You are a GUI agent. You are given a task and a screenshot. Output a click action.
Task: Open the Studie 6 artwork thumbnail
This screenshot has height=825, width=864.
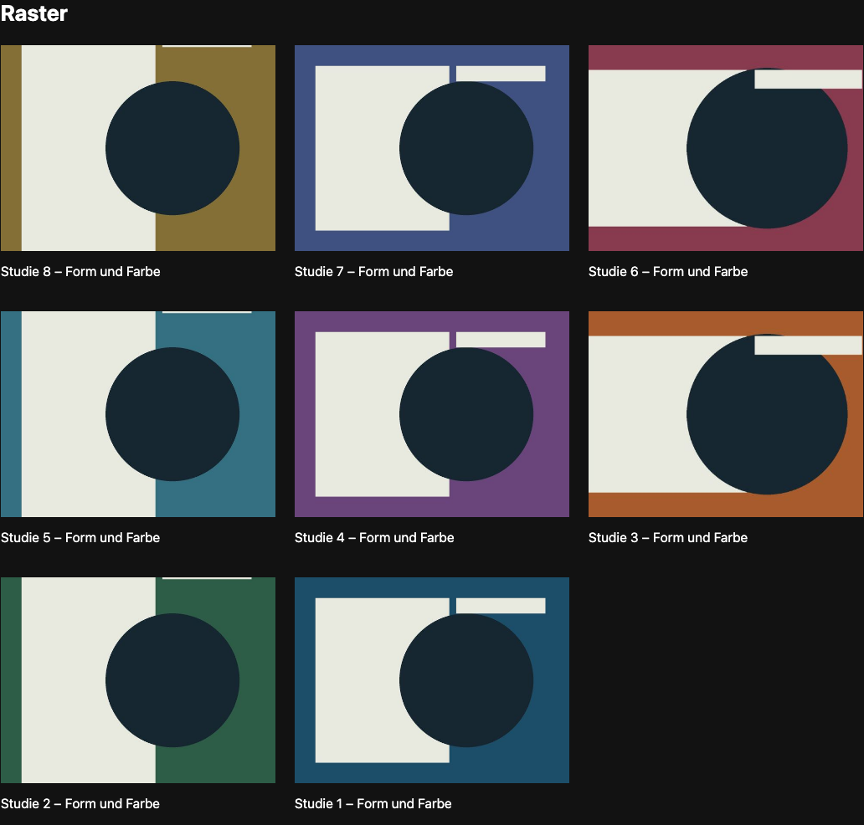click(726, 148)
